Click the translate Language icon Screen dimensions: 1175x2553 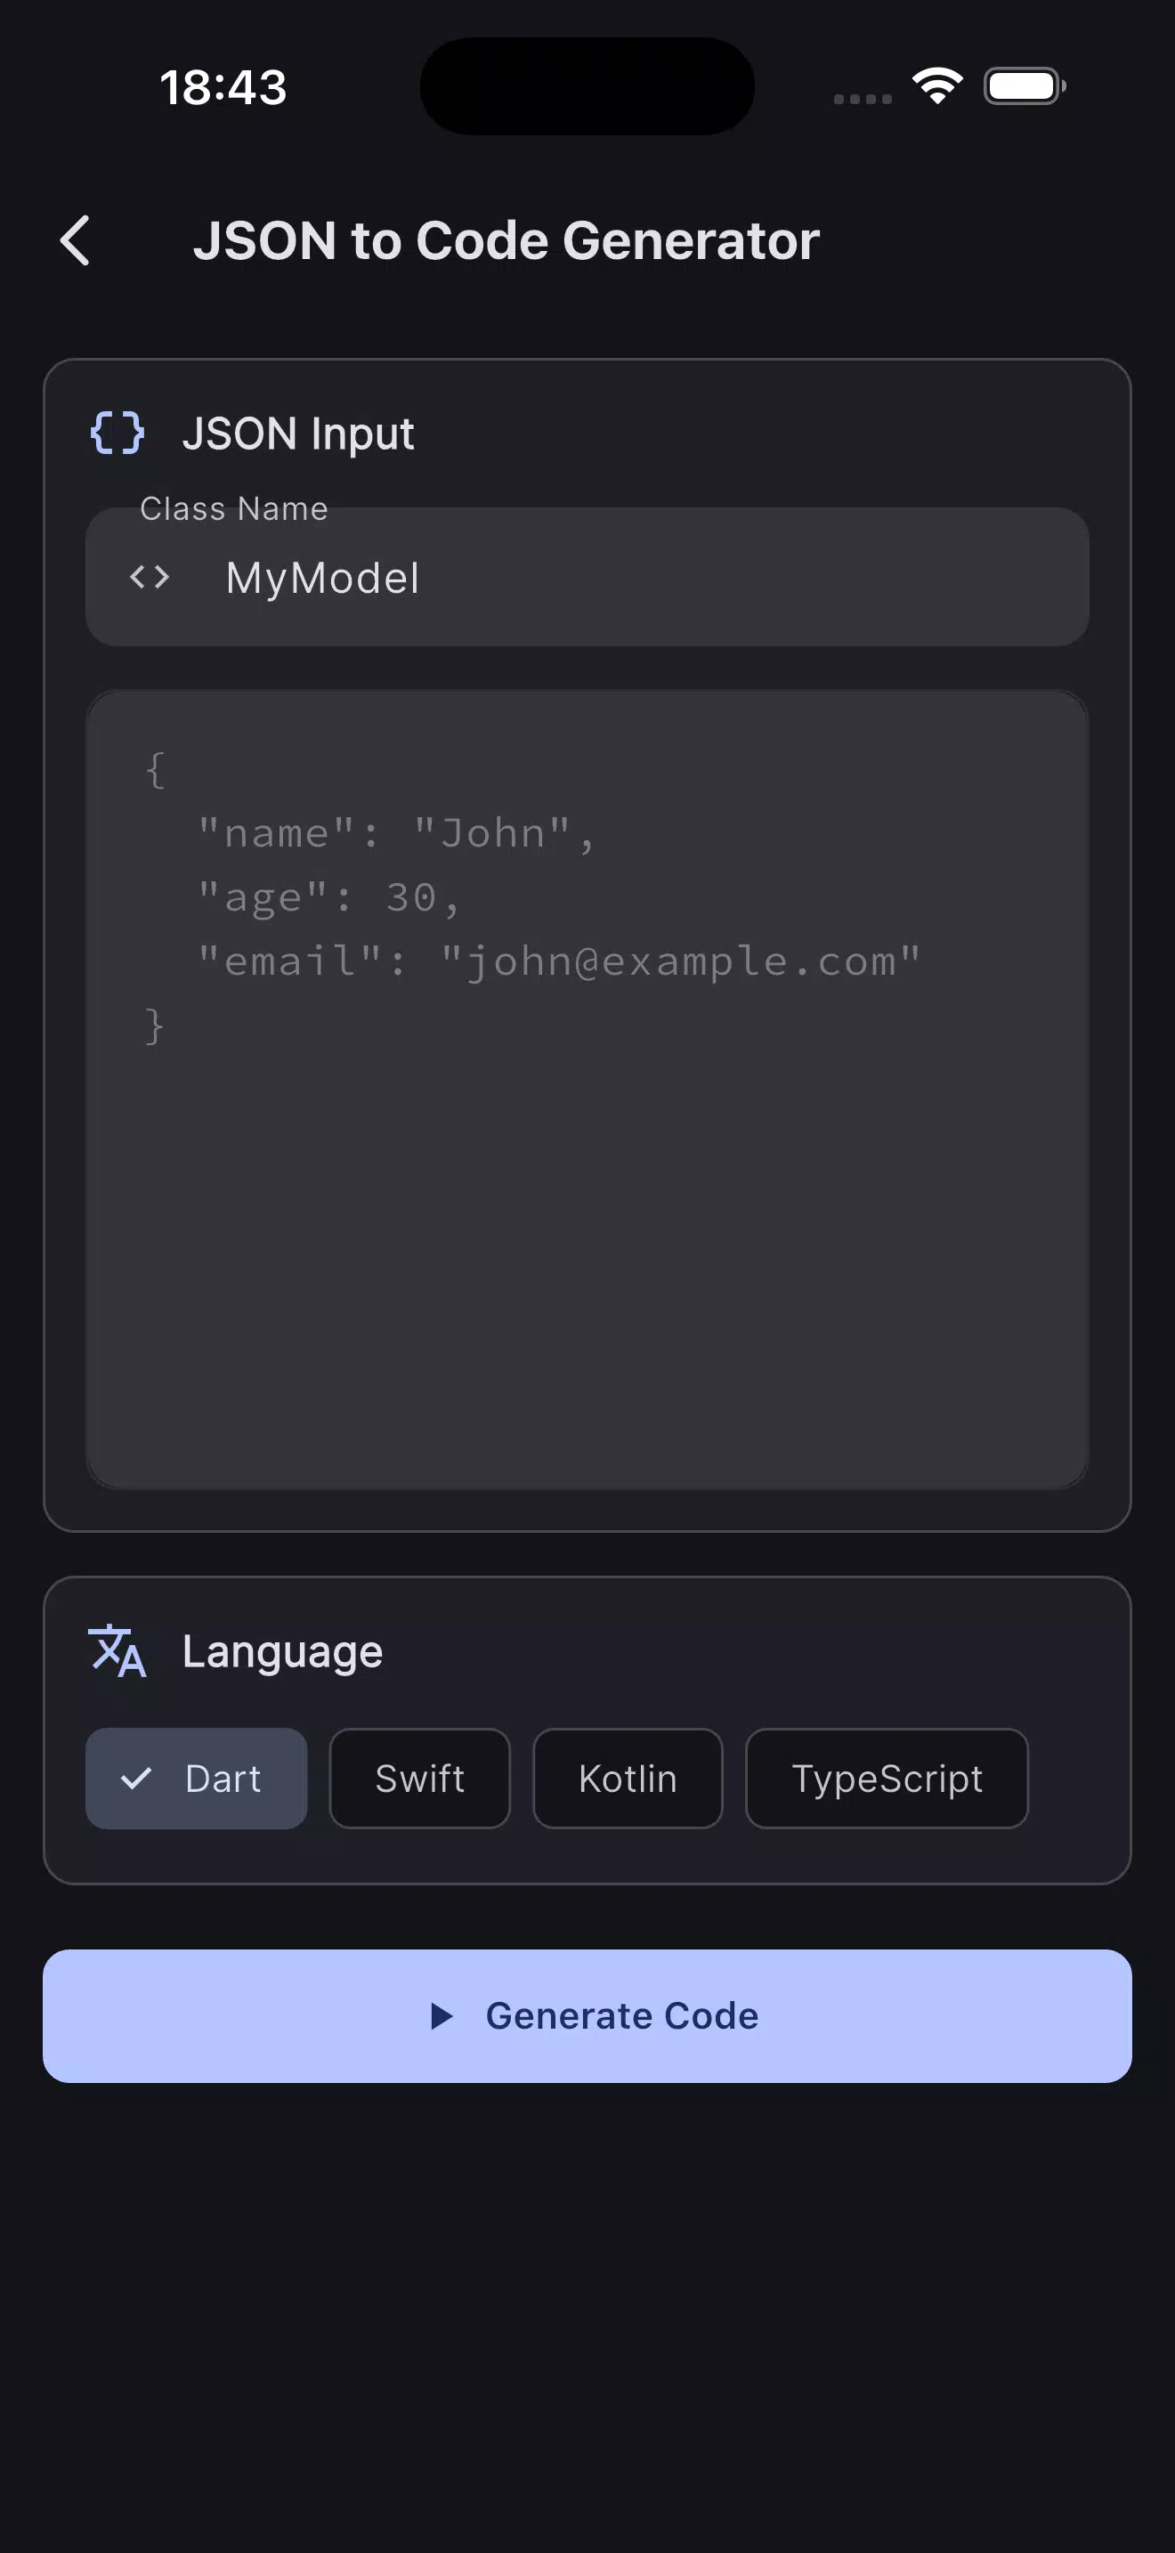pyautogui.click(x=117, y=1651)
